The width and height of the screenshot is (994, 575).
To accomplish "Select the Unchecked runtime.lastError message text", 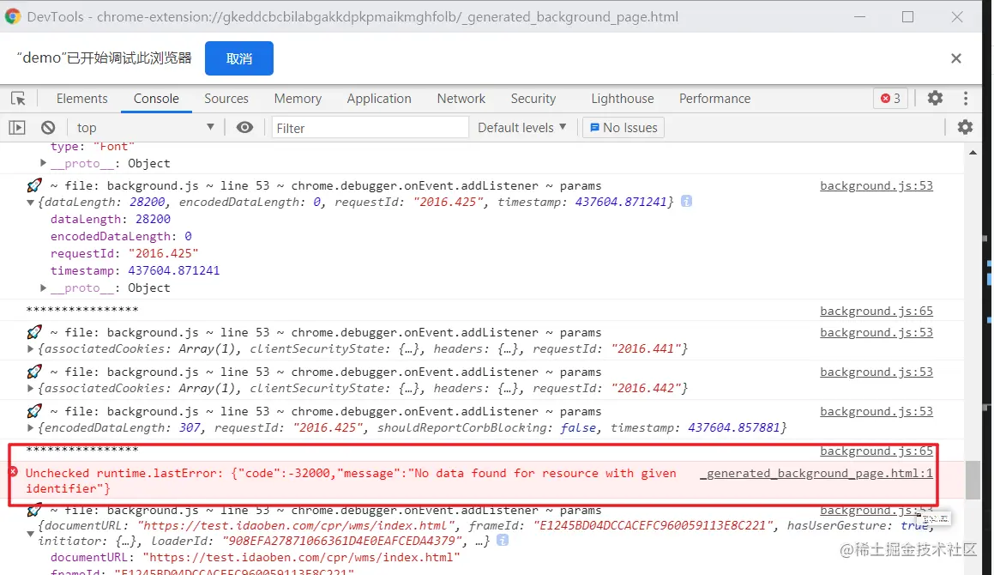I will point(351,481).
